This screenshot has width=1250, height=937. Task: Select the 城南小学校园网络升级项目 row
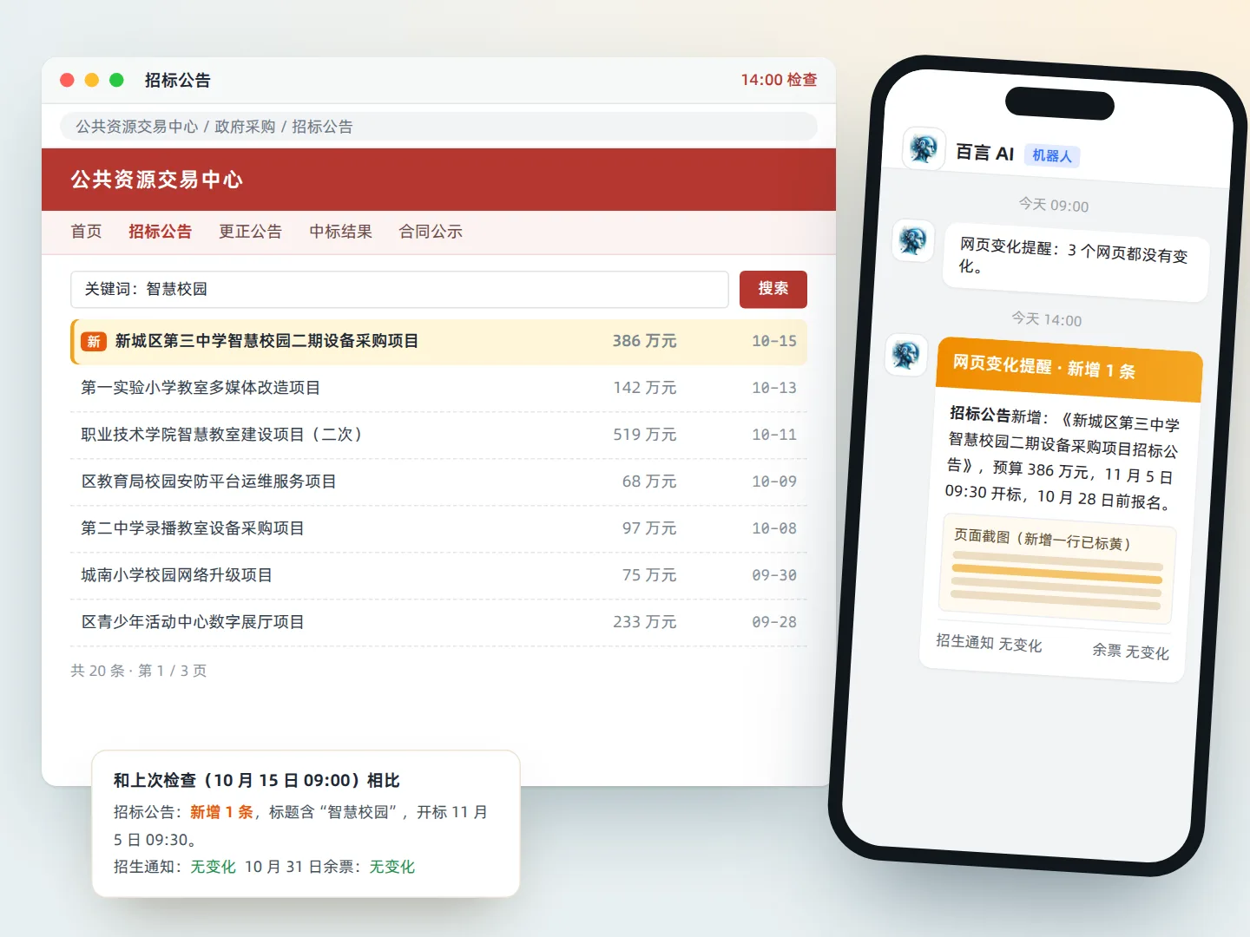tap(439, 575)
